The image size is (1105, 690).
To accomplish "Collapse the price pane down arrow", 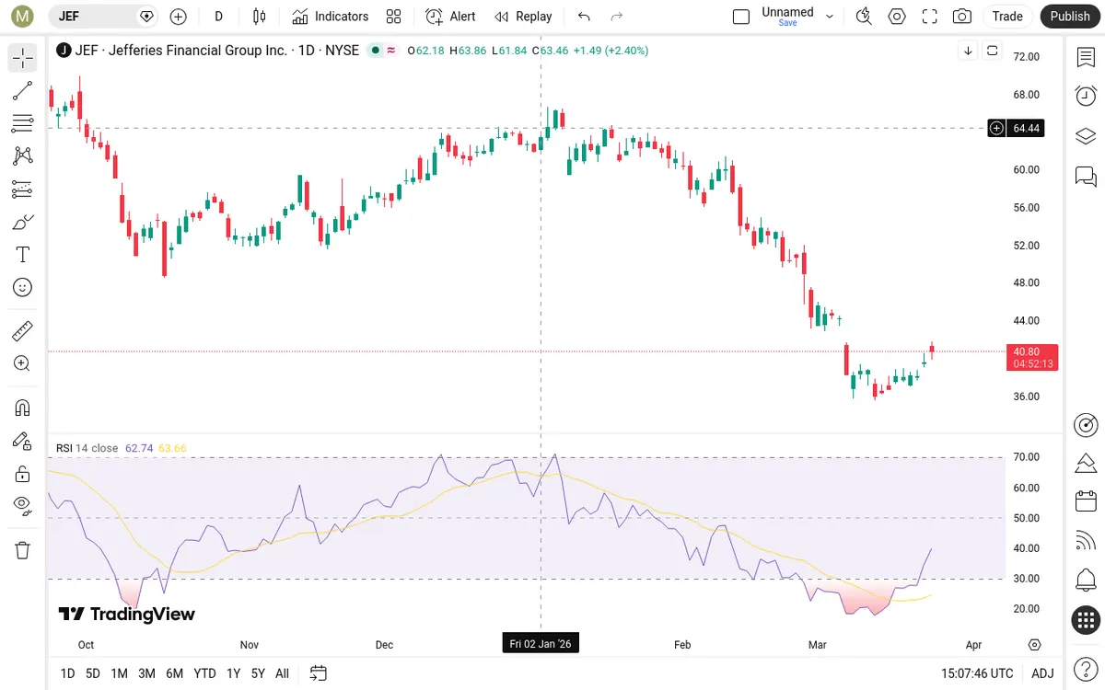I will (x=968, y=51).
